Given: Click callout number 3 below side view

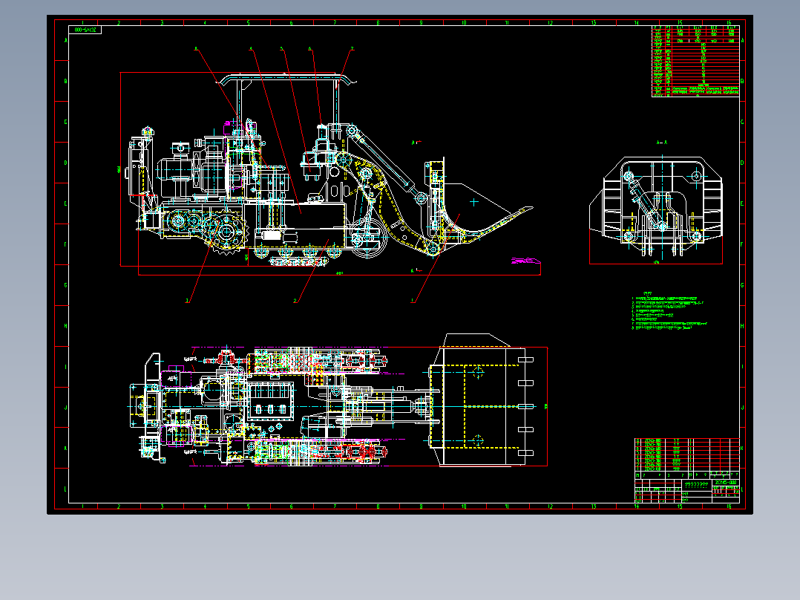Looking at the screenshot, I should coord(187,301).
